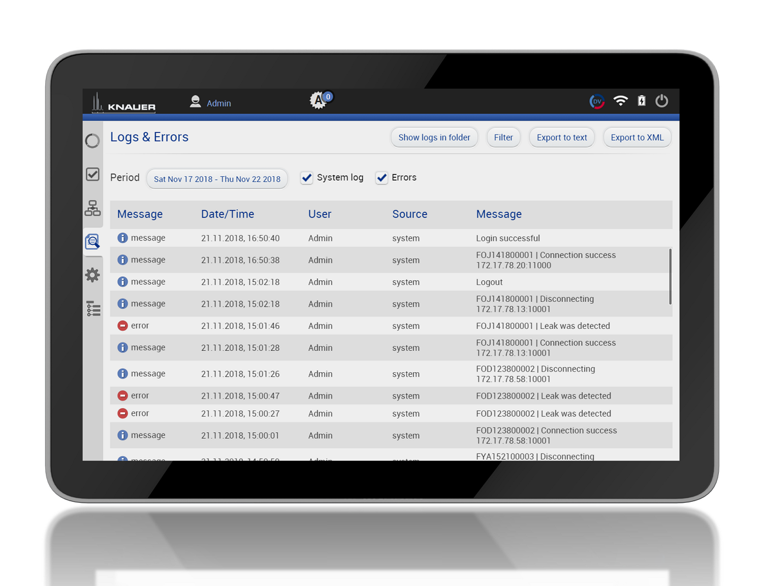Open the device network hierarchy icon

tap(92, 208)
